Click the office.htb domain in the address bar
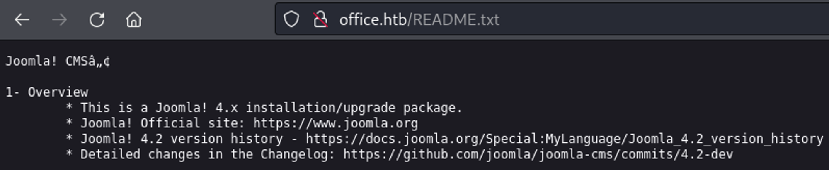The width and height of the screenshot is (829, 170). (x=373, y=20)
